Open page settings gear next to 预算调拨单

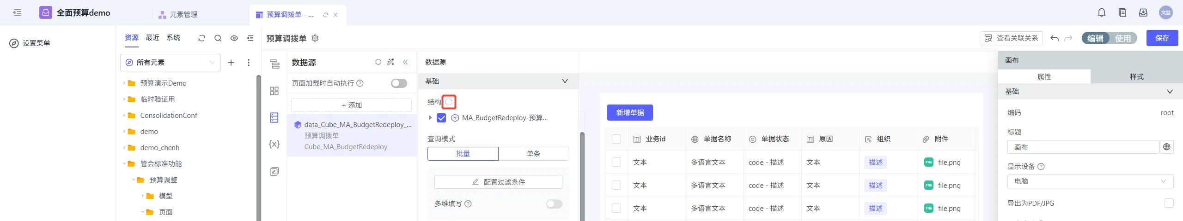(x=315, y=38)
